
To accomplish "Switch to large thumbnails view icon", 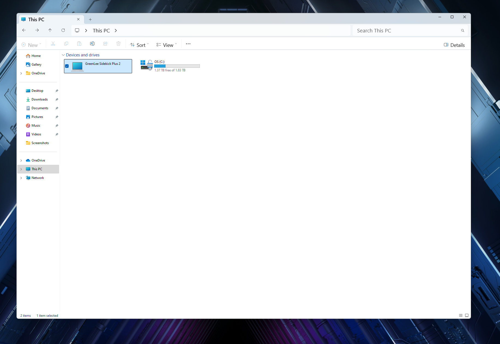I will click(467, 315).
